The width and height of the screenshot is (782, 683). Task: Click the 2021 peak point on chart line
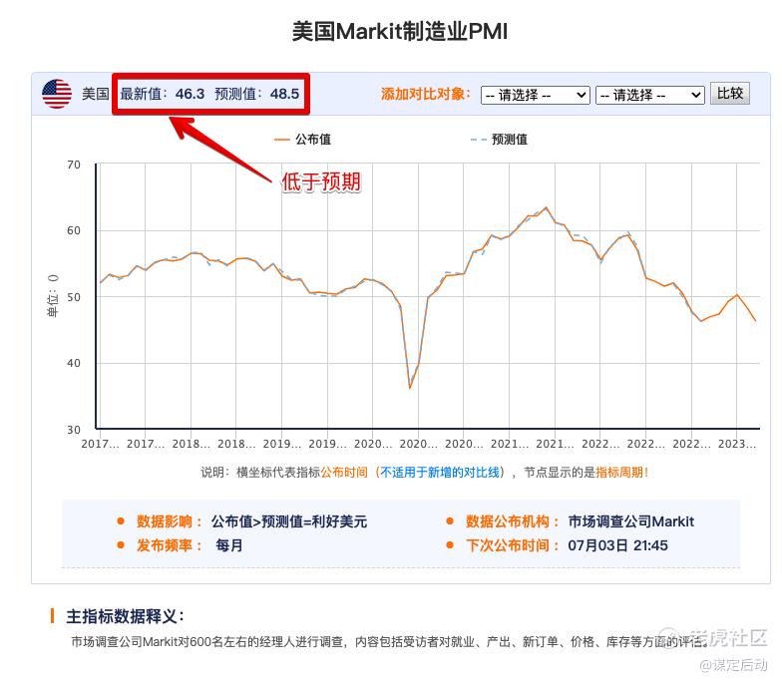(x=547, y=207)
